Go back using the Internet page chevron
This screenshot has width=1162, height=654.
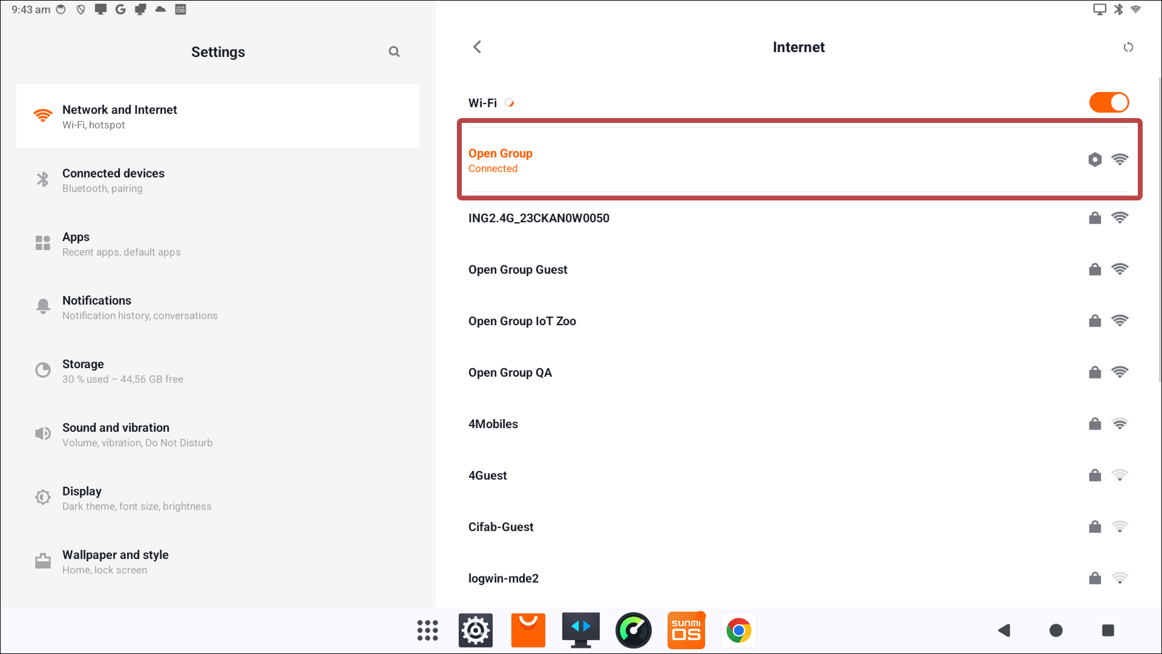pos(478,47)
